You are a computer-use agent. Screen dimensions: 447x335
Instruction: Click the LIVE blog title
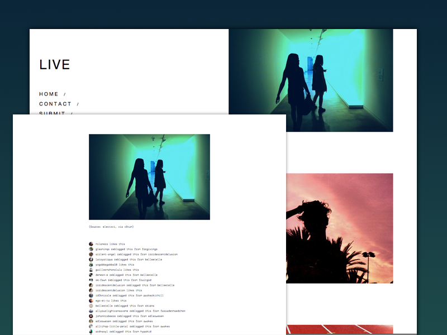(55, 65)
